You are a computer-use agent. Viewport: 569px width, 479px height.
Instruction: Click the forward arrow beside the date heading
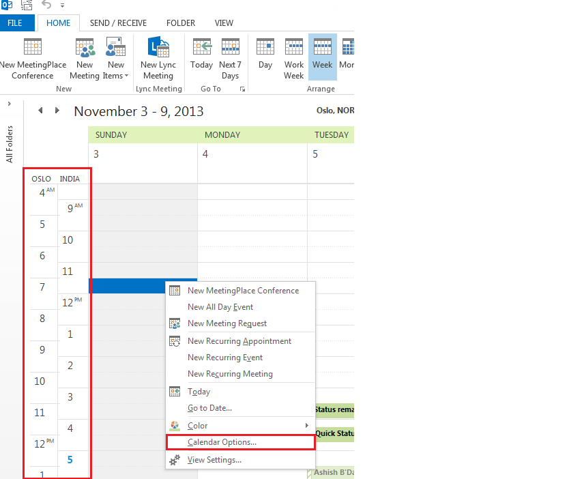57,109
